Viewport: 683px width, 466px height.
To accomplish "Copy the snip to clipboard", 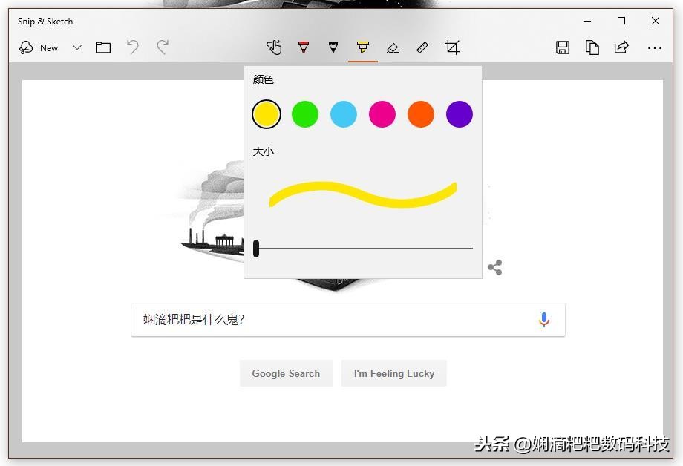I will point(592,47).
